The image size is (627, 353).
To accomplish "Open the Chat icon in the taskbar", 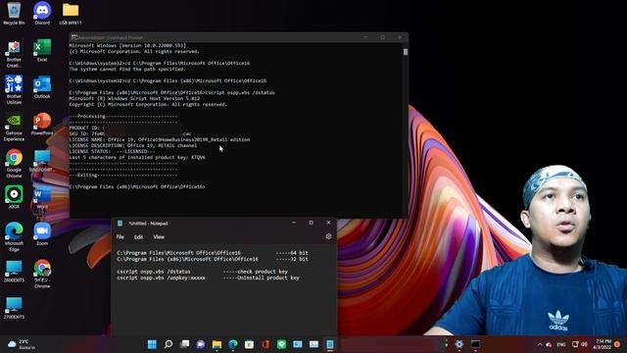I will [x=201, y=344].
